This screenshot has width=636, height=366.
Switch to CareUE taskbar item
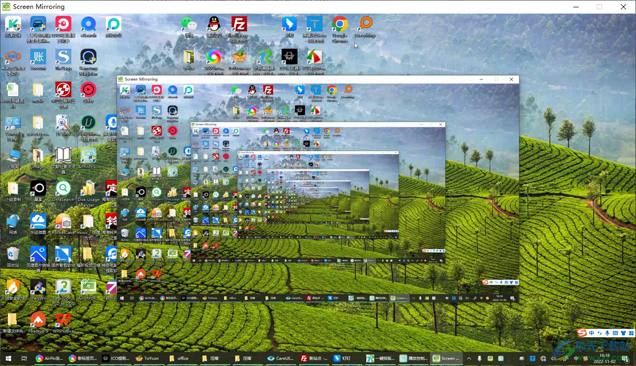pyautogui.click(x=281, y=359)
